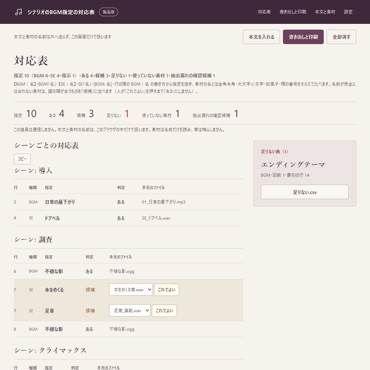Click the シーン: 導入 heading

pyautogui.click(x=33, y=171)
